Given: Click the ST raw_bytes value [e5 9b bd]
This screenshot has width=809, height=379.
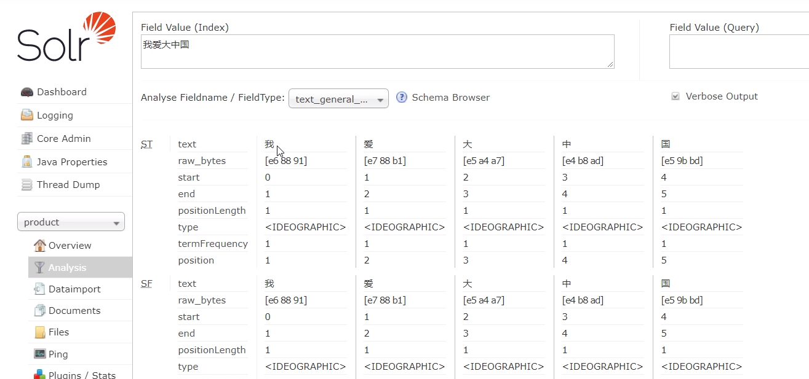Looking at the screenshot, I should (682, 161).
